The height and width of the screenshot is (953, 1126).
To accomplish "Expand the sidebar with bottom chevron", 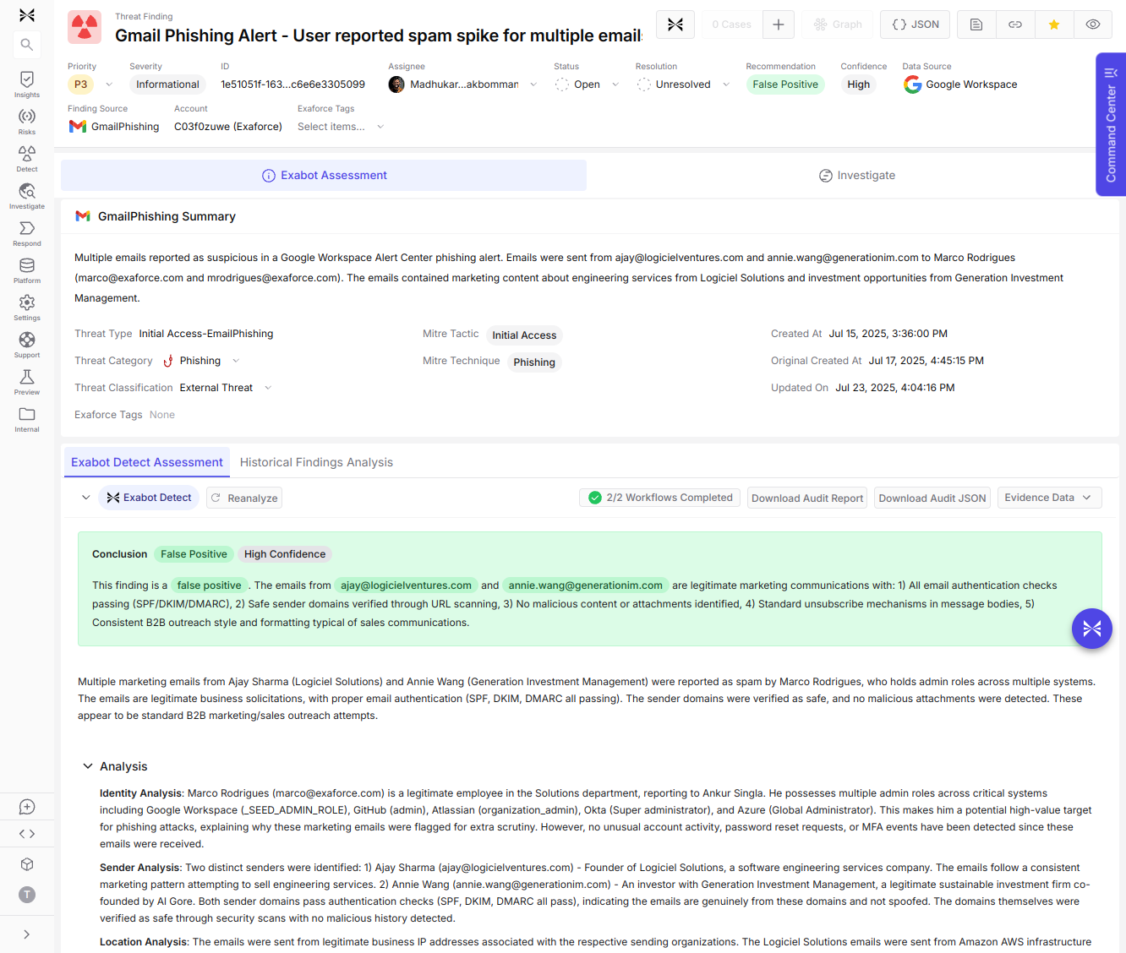I will pyautogui.click(x=27, y=934).
